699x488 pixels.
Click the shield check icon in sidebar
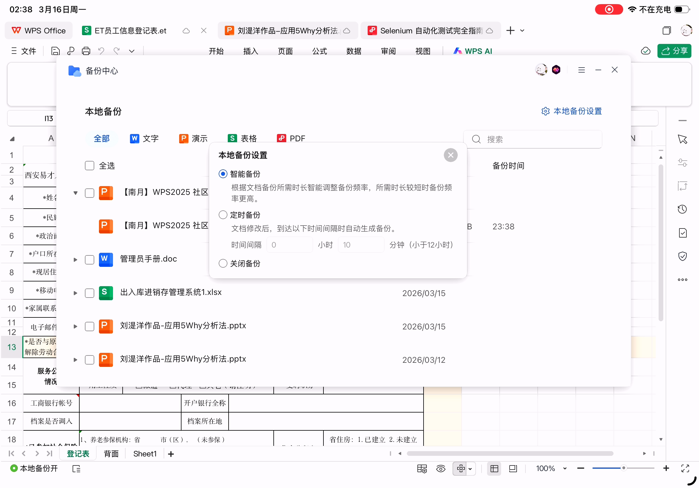[x=682, y=256]
